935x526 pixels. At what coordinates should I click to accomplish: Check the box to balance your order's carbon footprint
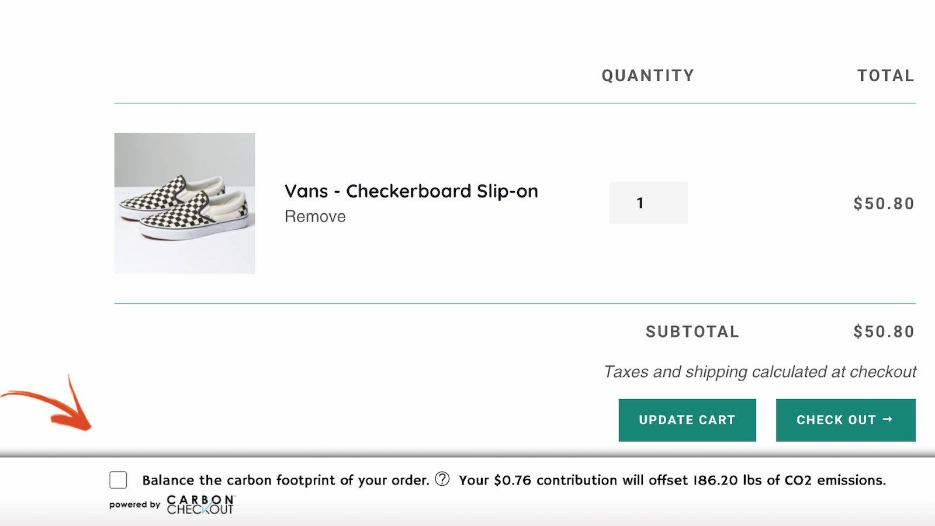(x=118, y=480)
